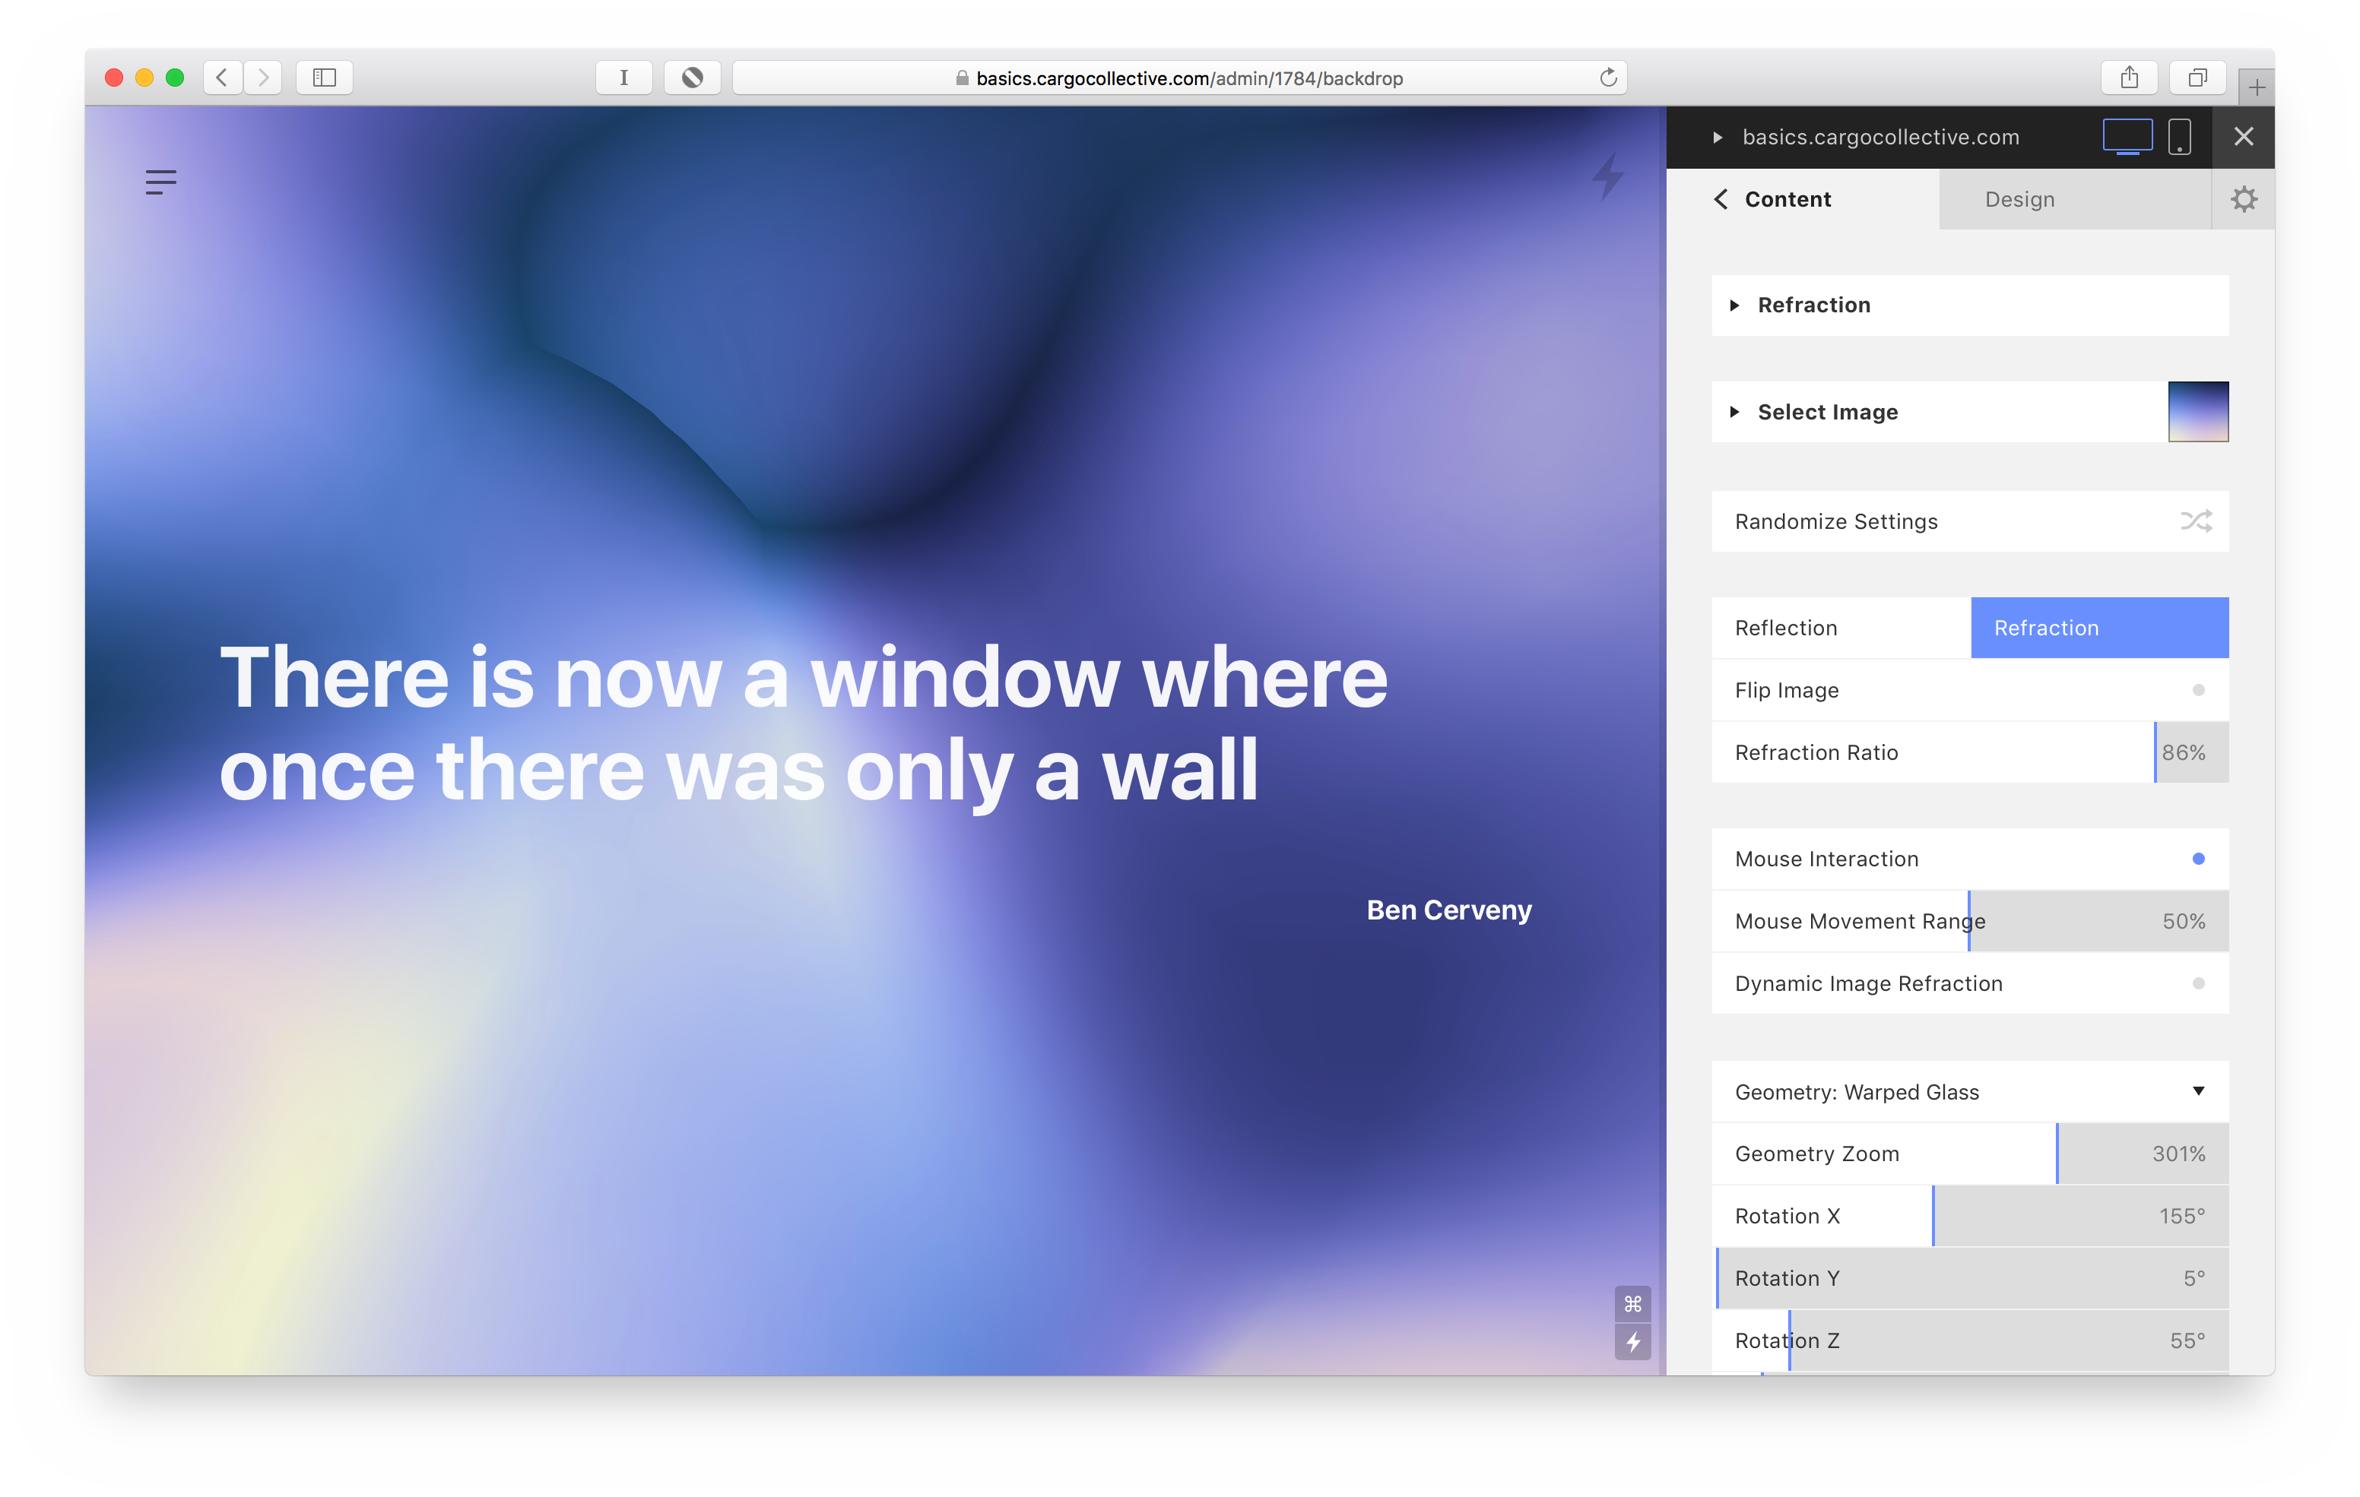Toggle the Flip Image option

pyautogui.click(x=2197, y=690)
